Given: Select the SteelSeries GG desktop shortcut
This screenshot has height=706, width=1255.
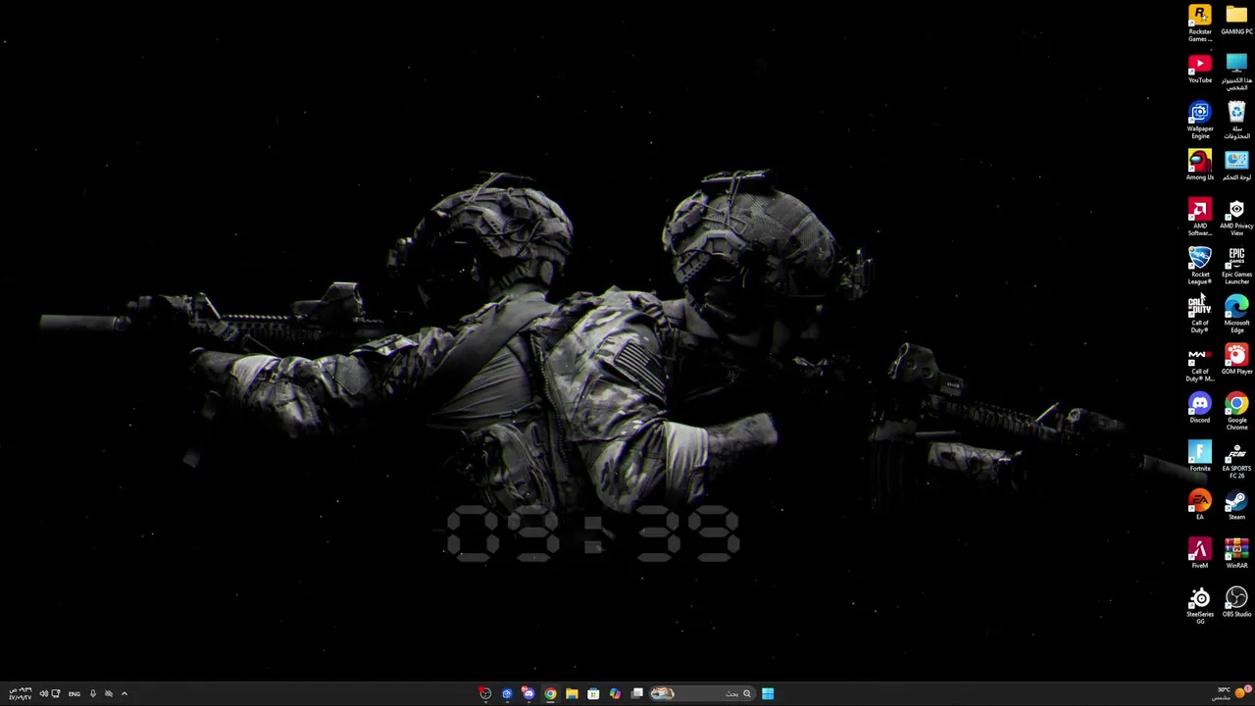Looking at the screenshot, I should point(1200,607).
